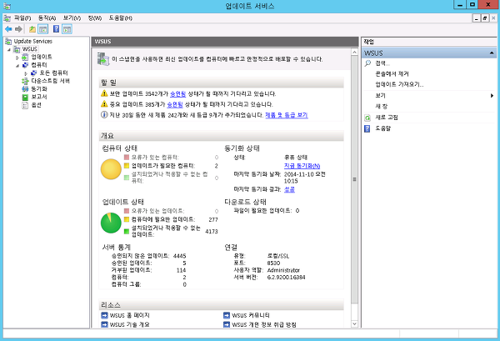Click 승인됨 link for security updates
This screenshot has width=500, height=341.
[178, 93]
